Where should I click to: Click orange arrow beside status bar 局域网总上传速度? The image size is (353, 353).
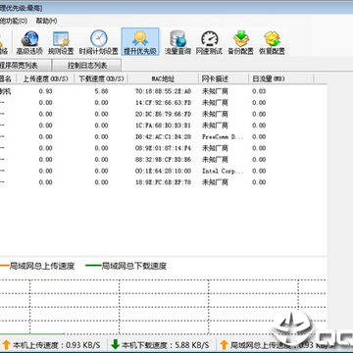tap(224, 344)
